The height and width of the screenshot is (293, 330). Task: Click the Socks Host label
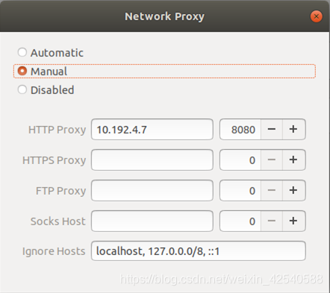[x=57, y=221]
